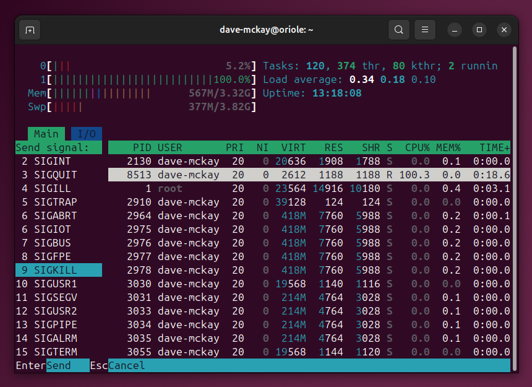
Task: Sort by the S state column header
Action: tap(390, 147)
